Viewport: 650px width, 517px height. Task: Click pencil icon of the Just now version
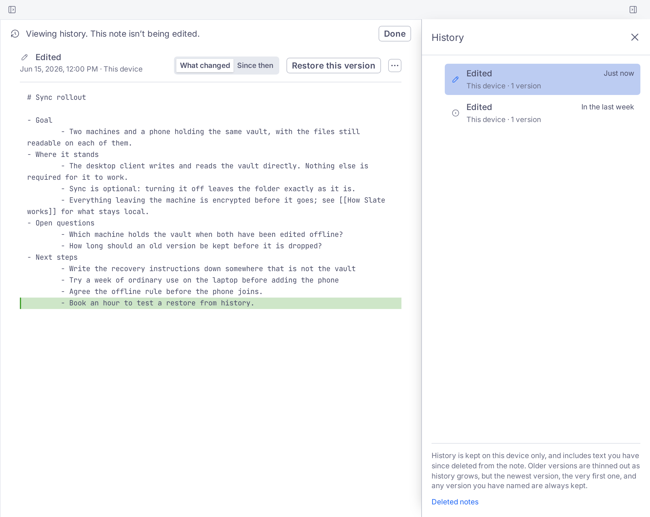(456, 79)
